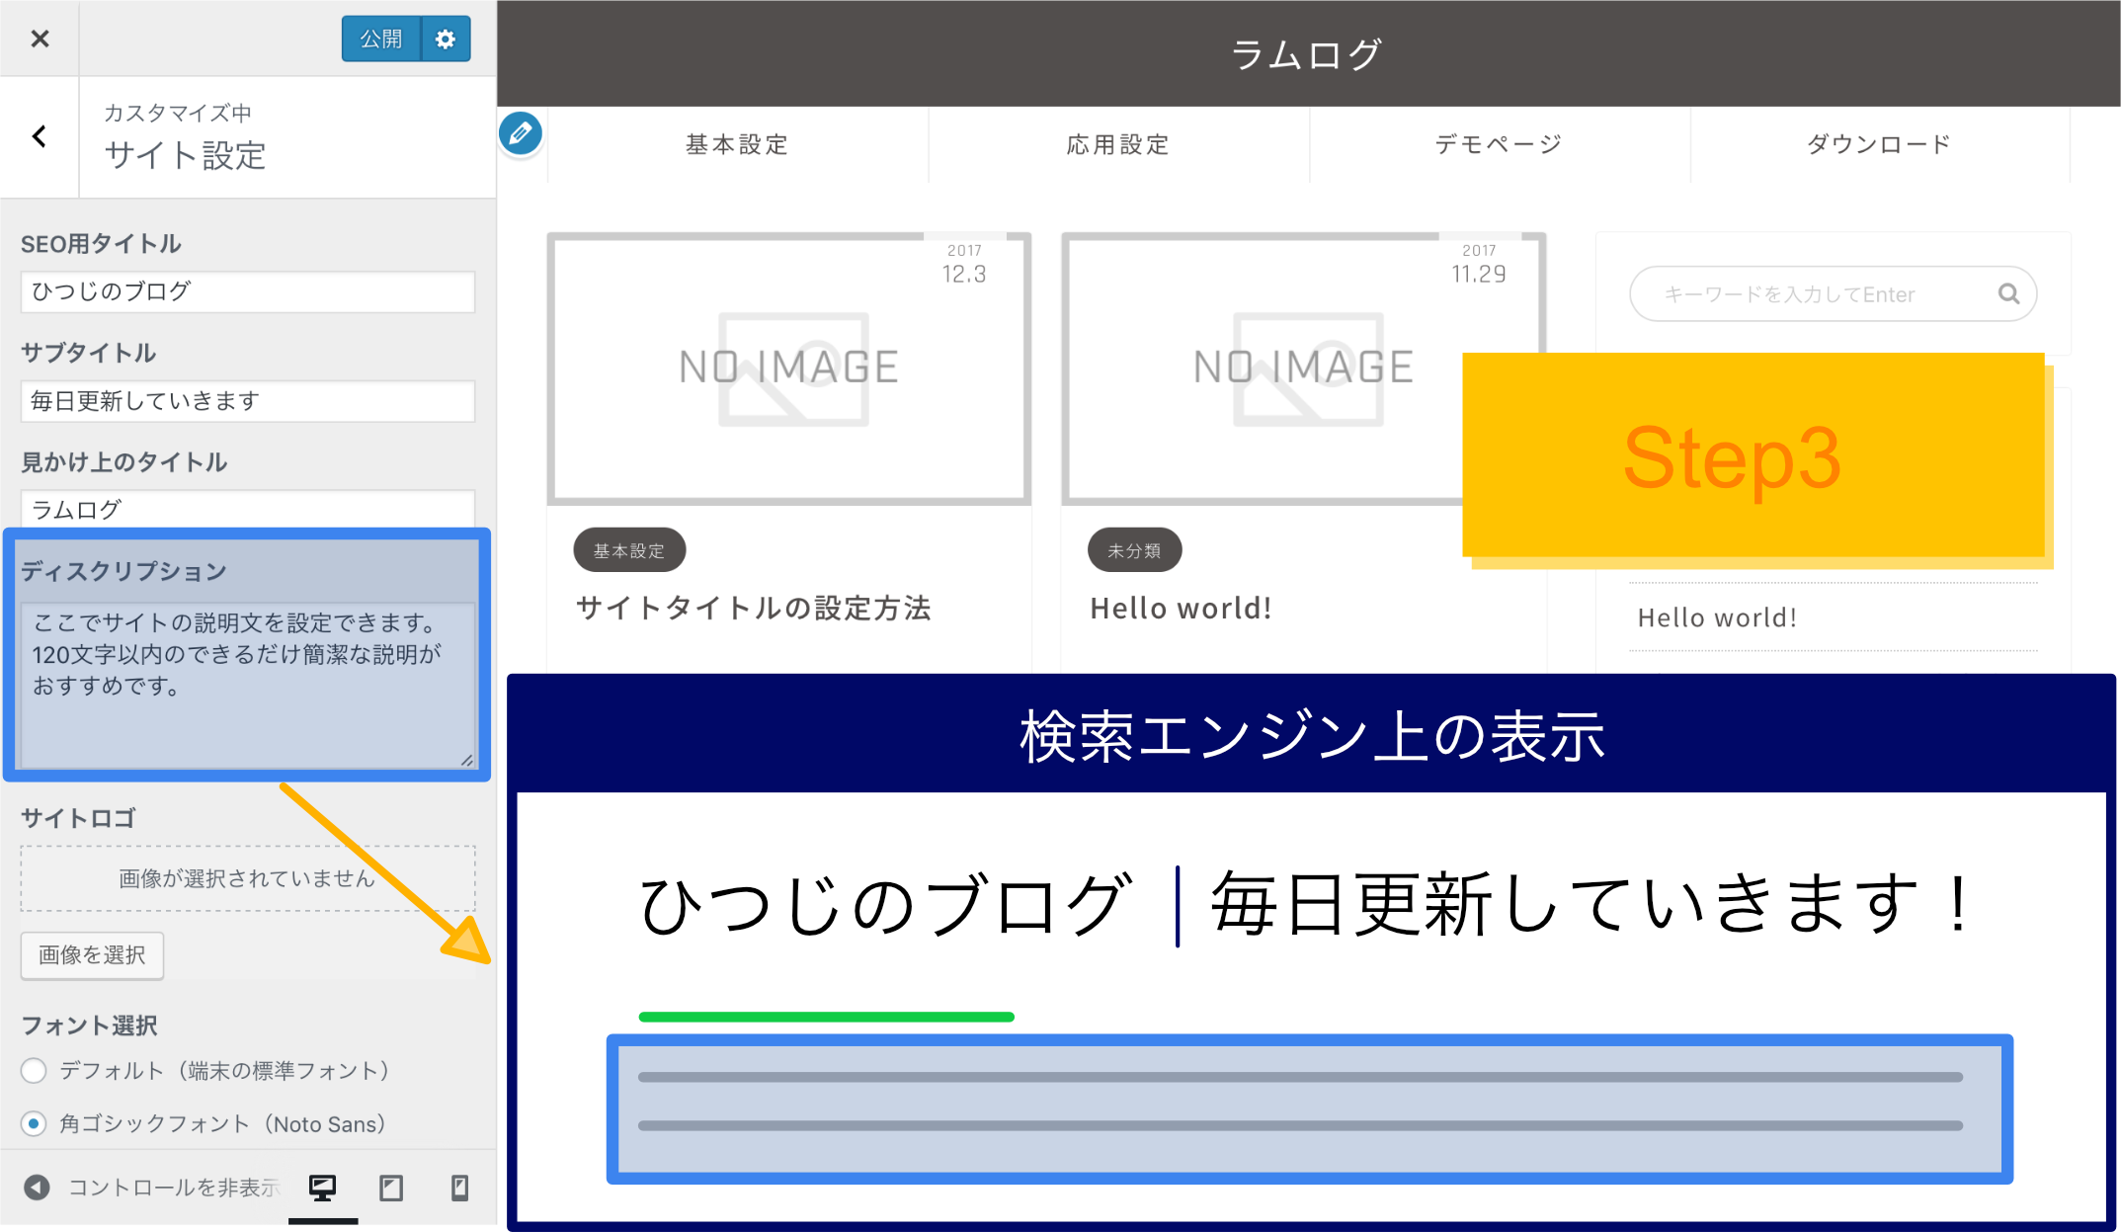2121x1232 pixels.
Task: Click the 未分類 category badge
Action: point(1134,549)
